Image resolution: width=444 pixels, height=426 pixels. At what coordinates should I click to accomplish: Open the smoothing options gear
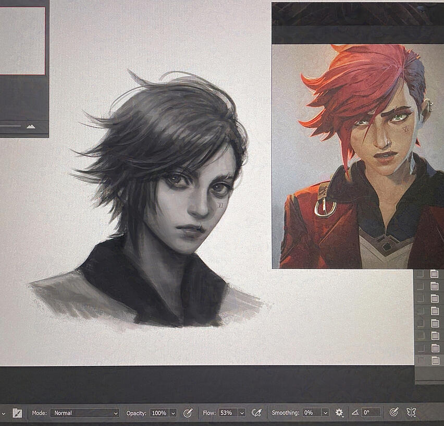click(339, 412)
